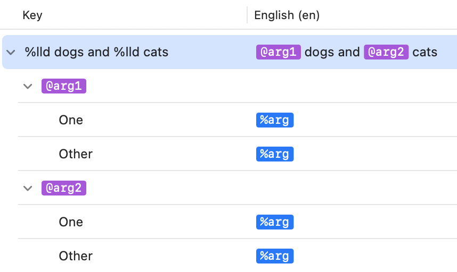Click the %arg token for @arg1 One
This screenshot has height=272, width=457.
[x=275, y=120]
